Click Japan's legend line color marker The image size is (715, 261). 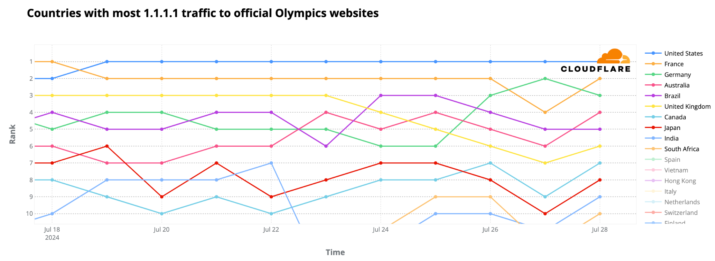(x=653, y=128)
